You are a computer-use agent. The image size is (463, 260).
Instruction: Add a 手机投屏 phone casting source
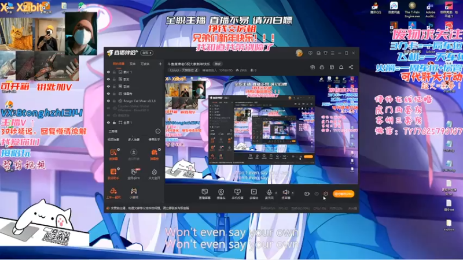(x=237, y=194)
